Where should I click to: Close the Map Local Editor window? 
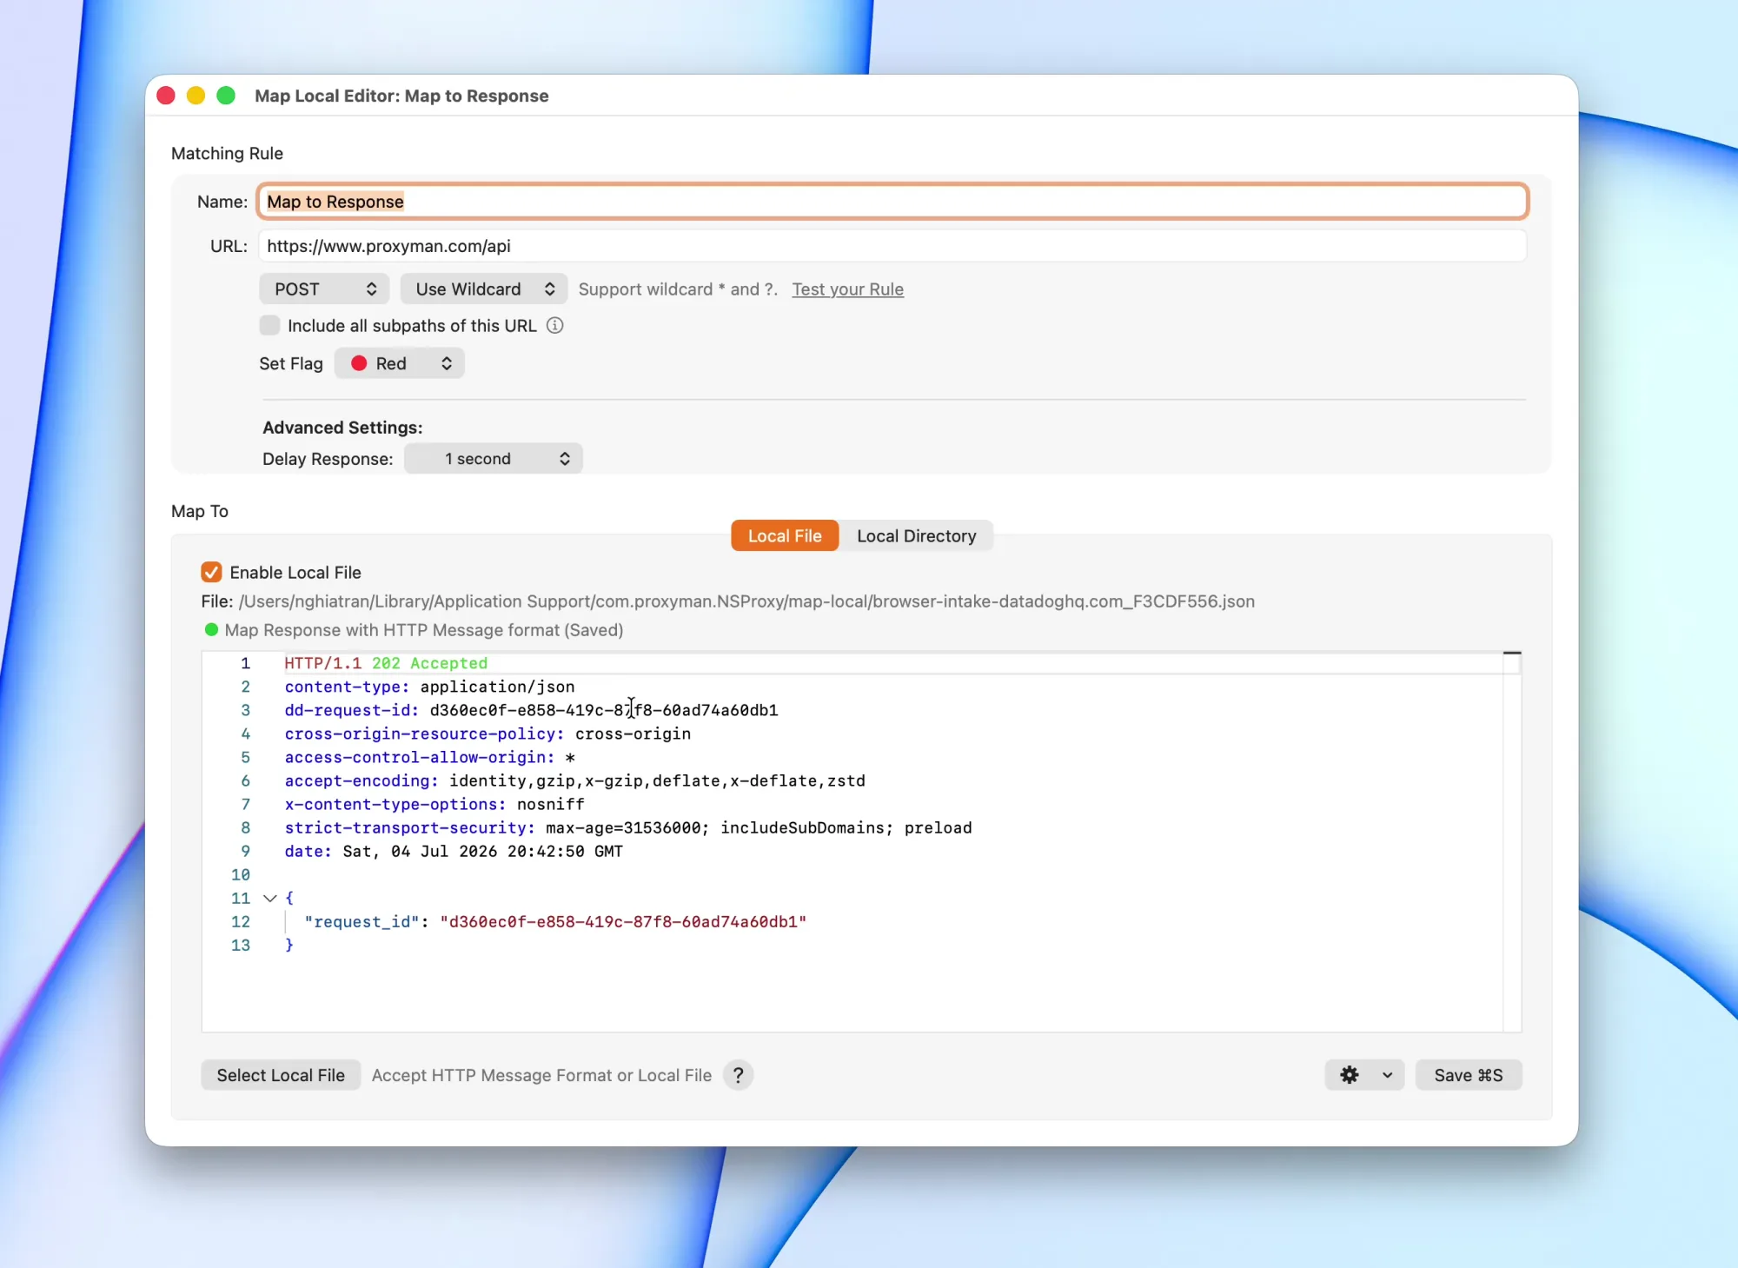tap(166, 95)
